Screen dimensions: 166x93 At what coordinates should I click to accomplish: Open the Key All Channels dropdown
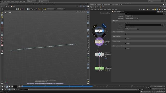tap(159, 89)
